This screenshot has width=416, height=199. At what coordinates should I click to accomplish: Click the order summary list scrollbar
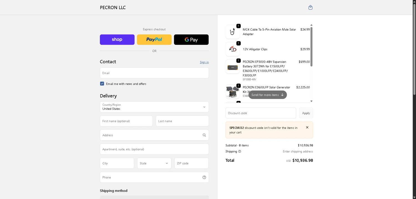click(311, 47)
